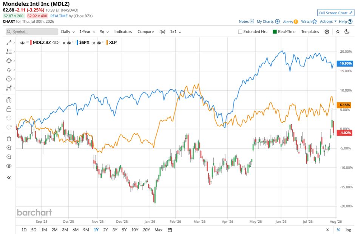Open the chart type candlestick dropdown
355x234 pixels.
(x=104, y=32)
